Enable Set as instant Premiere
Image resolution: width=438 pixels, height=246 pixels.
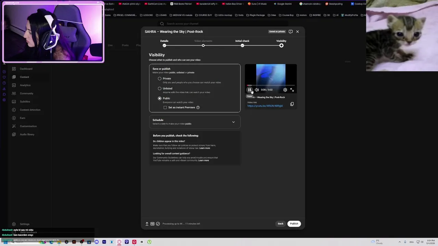pyautogui.click(x=165, y=108)
